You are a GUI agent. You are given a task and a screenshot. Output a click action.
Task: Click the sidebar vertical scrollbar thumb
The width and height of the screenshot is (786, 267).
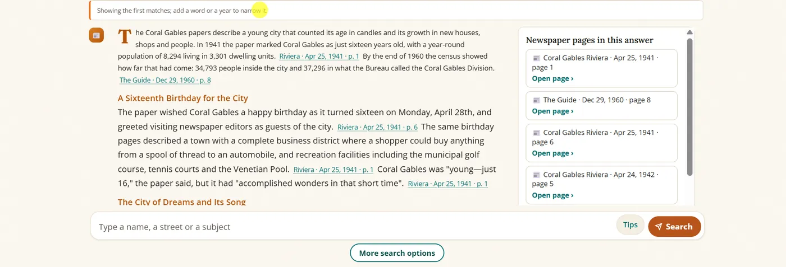click(x=689, y=106)
